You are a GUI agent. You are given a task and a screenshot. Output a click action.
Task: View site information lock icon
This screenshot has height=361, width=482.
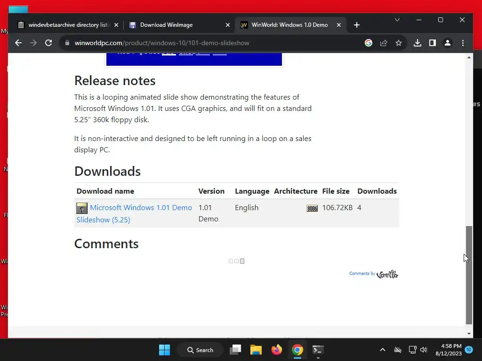(x=67, y=43)
